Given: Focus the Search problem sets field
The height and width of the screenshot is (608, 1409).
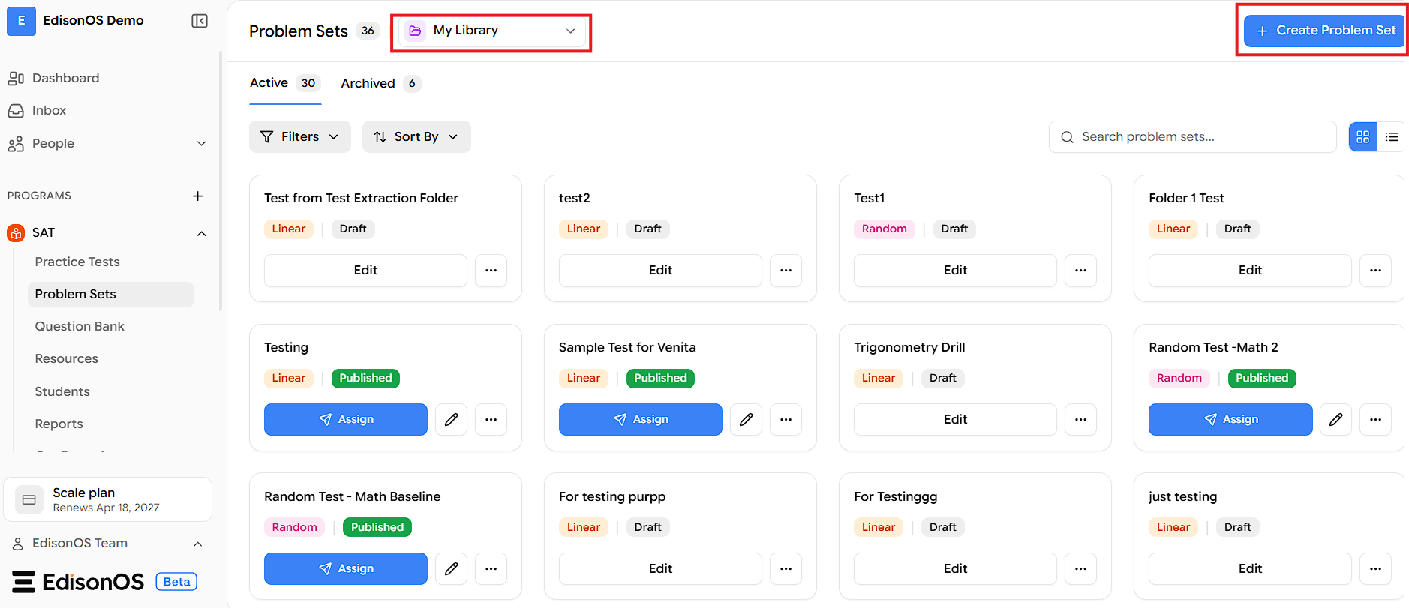Looking at the screenshot, I should tap(1193, 136).
